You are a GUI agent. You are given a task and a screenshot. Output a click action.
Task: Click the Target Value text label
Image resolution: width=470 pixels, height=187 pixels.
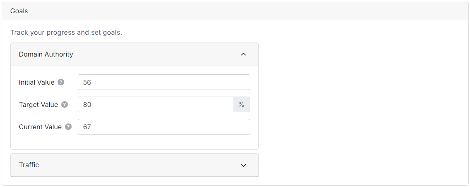39,104
